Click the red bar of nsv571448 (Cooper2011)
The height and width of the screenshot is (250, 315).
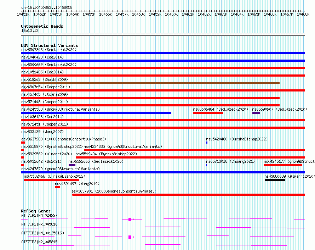pyautogui.click(x=150, y=105)
